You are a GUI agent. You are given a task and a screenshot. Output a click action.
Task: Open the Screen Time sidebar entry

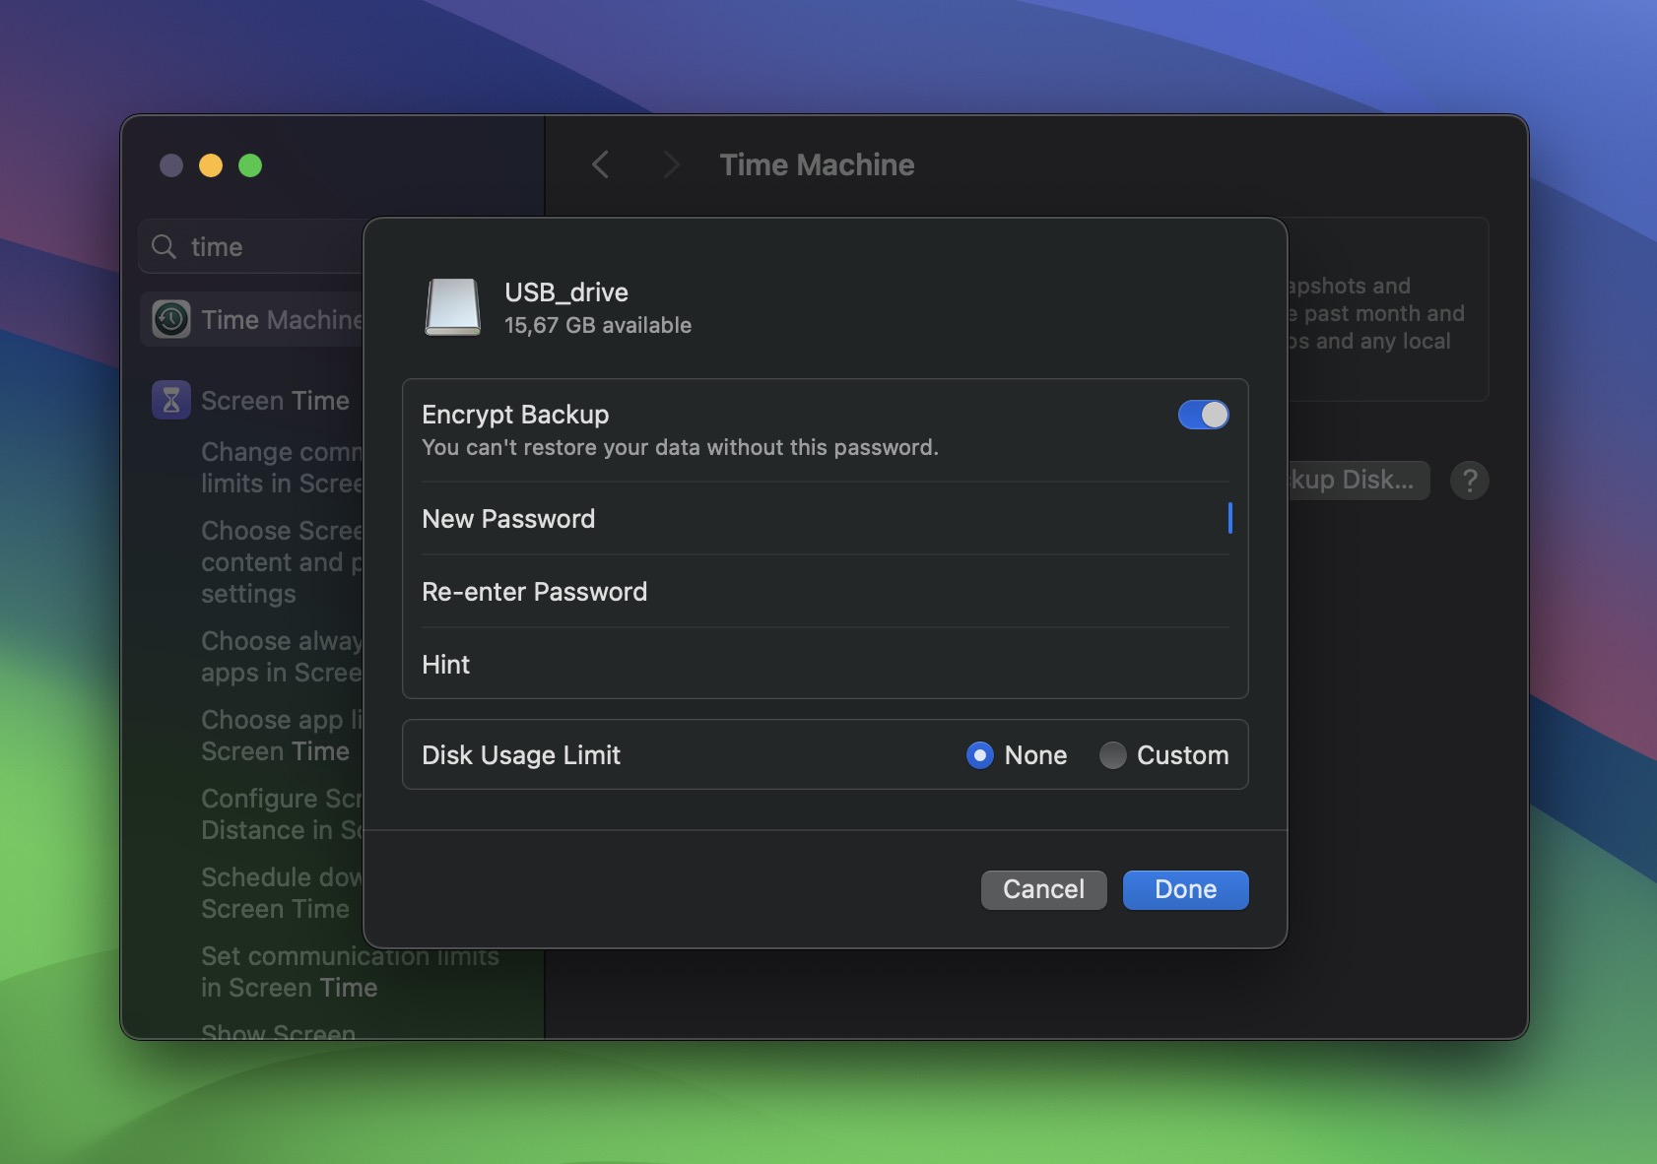tap(253, 400)
